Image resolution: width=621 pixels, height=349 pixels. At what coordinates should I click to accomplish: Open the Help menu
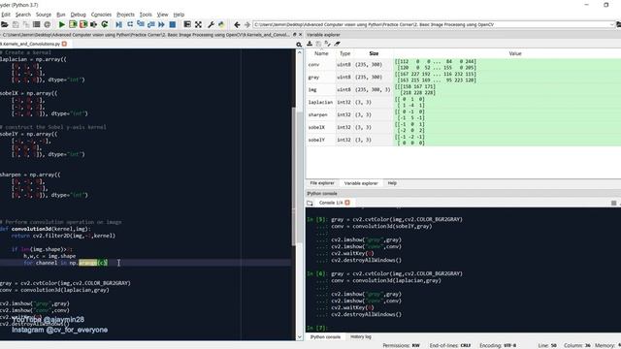pyautogui.click(x=179, y=15)
